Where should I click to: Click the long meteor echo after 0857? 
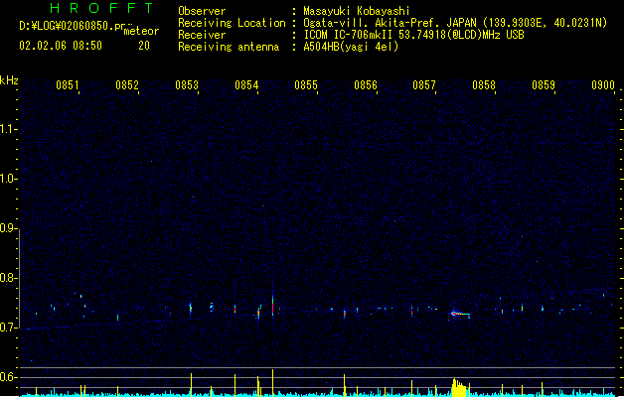[x=460, y=315]
